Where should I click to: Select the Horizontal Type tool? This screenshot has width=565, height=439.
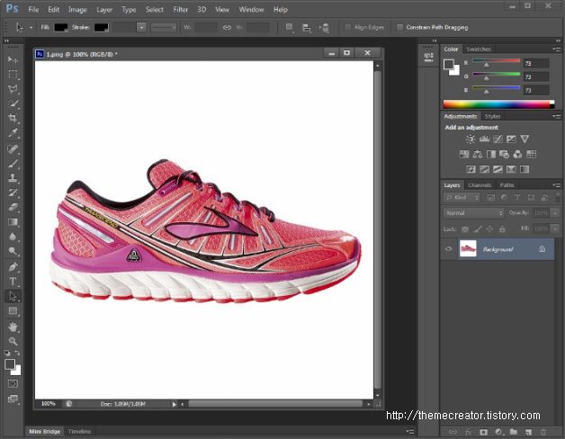click(13, 282)
